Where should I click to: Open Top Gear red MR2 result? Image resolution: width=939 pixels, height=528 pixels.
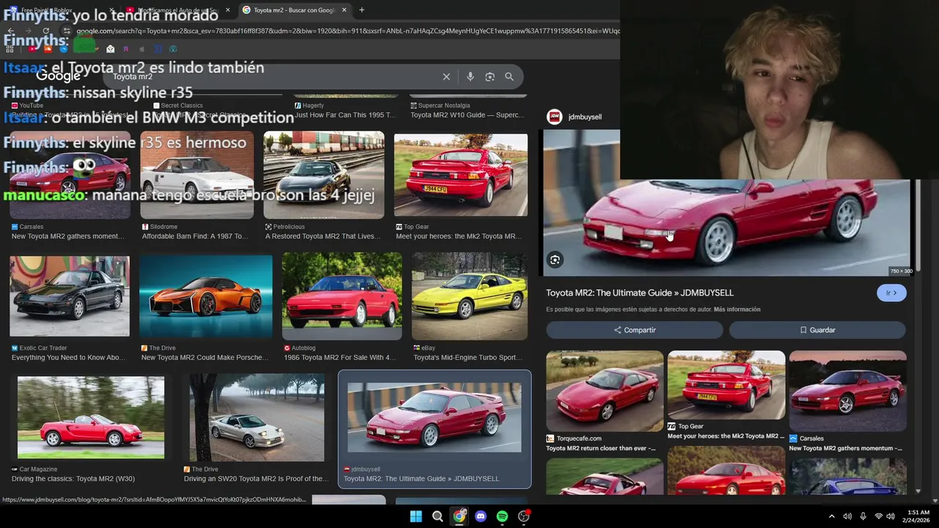click(461, 175)
